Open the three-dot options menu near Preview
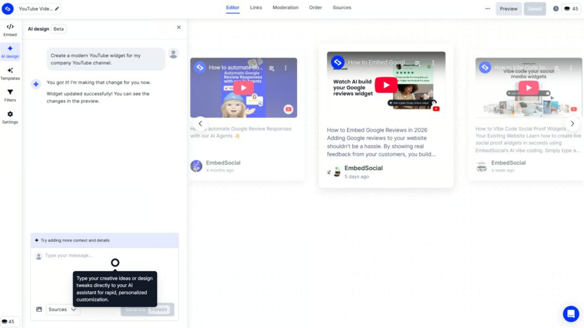Screen dimensions: 584x328 488,9
